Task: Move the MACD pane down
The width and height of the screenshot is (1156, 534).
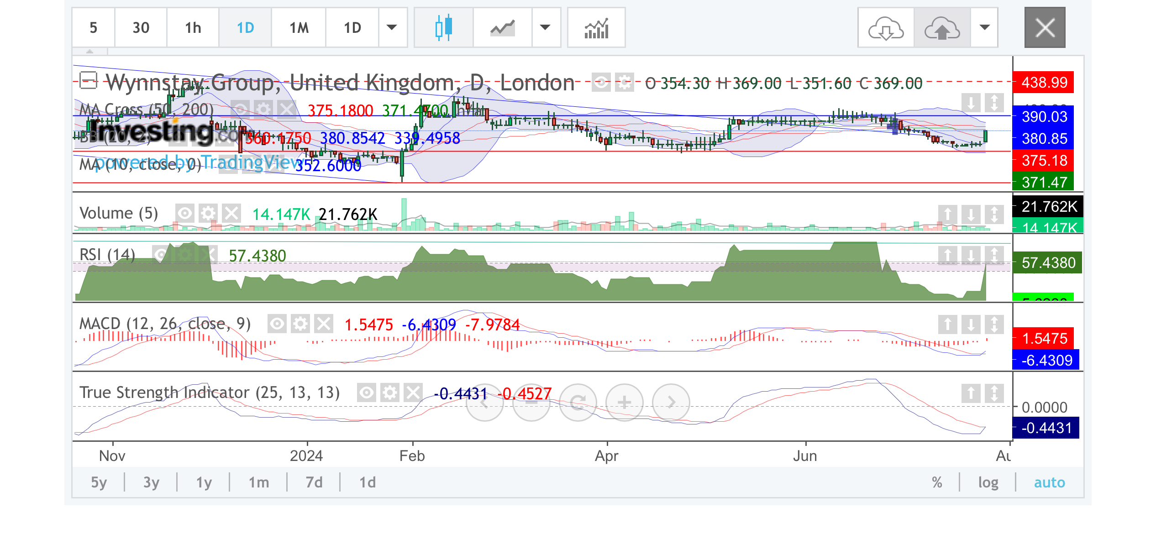Action: click(x=971, y=325)
